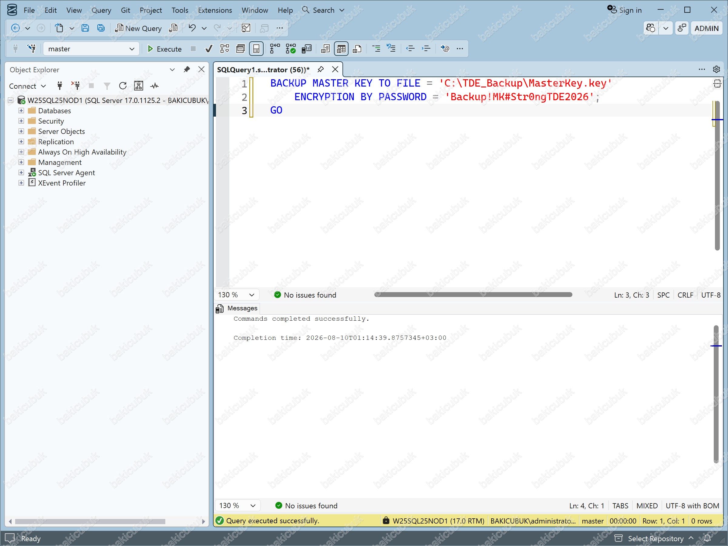Click the New Query button
The height and width of the screenshot is (546, 728).
point(138,28)
